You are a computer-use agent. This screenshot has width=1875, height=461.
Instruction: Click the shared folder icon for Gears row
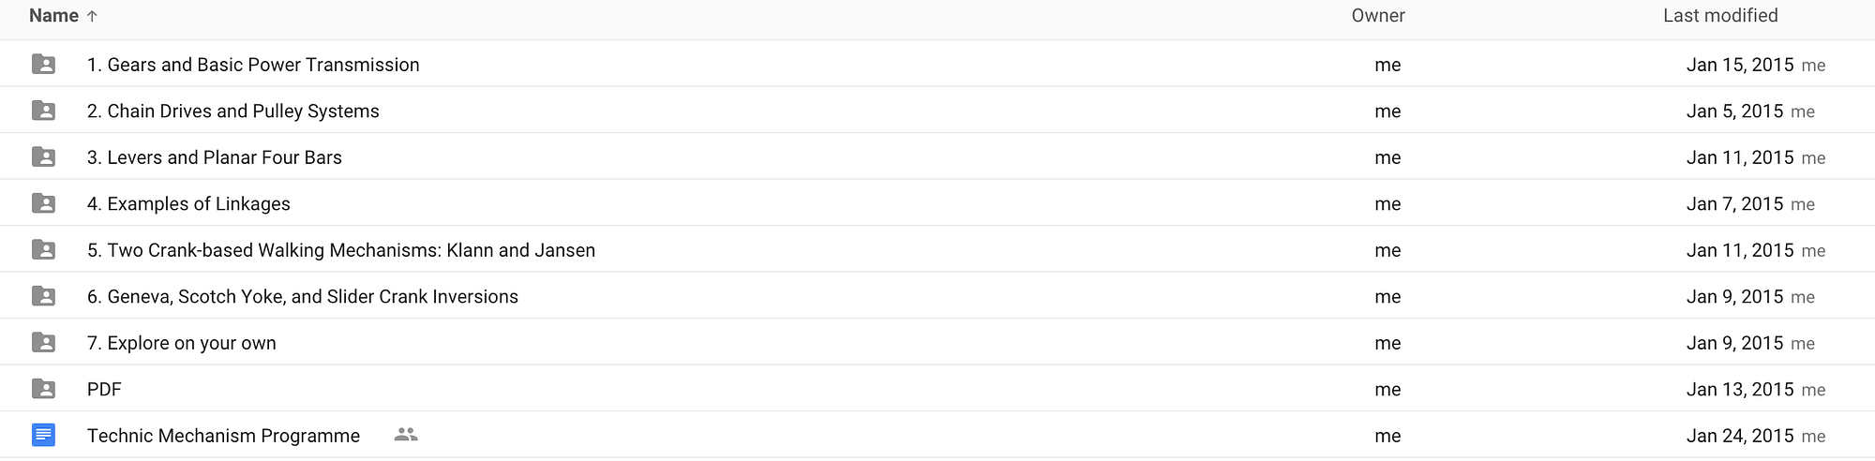pos(43,65)
